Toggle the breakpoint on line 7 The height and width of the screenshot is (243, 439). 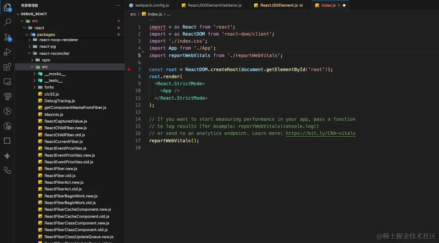pos(129,69)
